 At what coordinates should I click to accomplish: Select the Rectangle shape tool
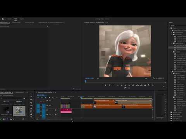[31, 111]
